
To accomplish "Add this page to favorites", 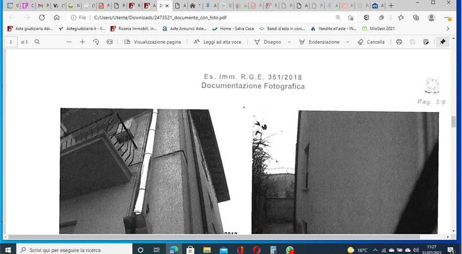I will 351,18.
